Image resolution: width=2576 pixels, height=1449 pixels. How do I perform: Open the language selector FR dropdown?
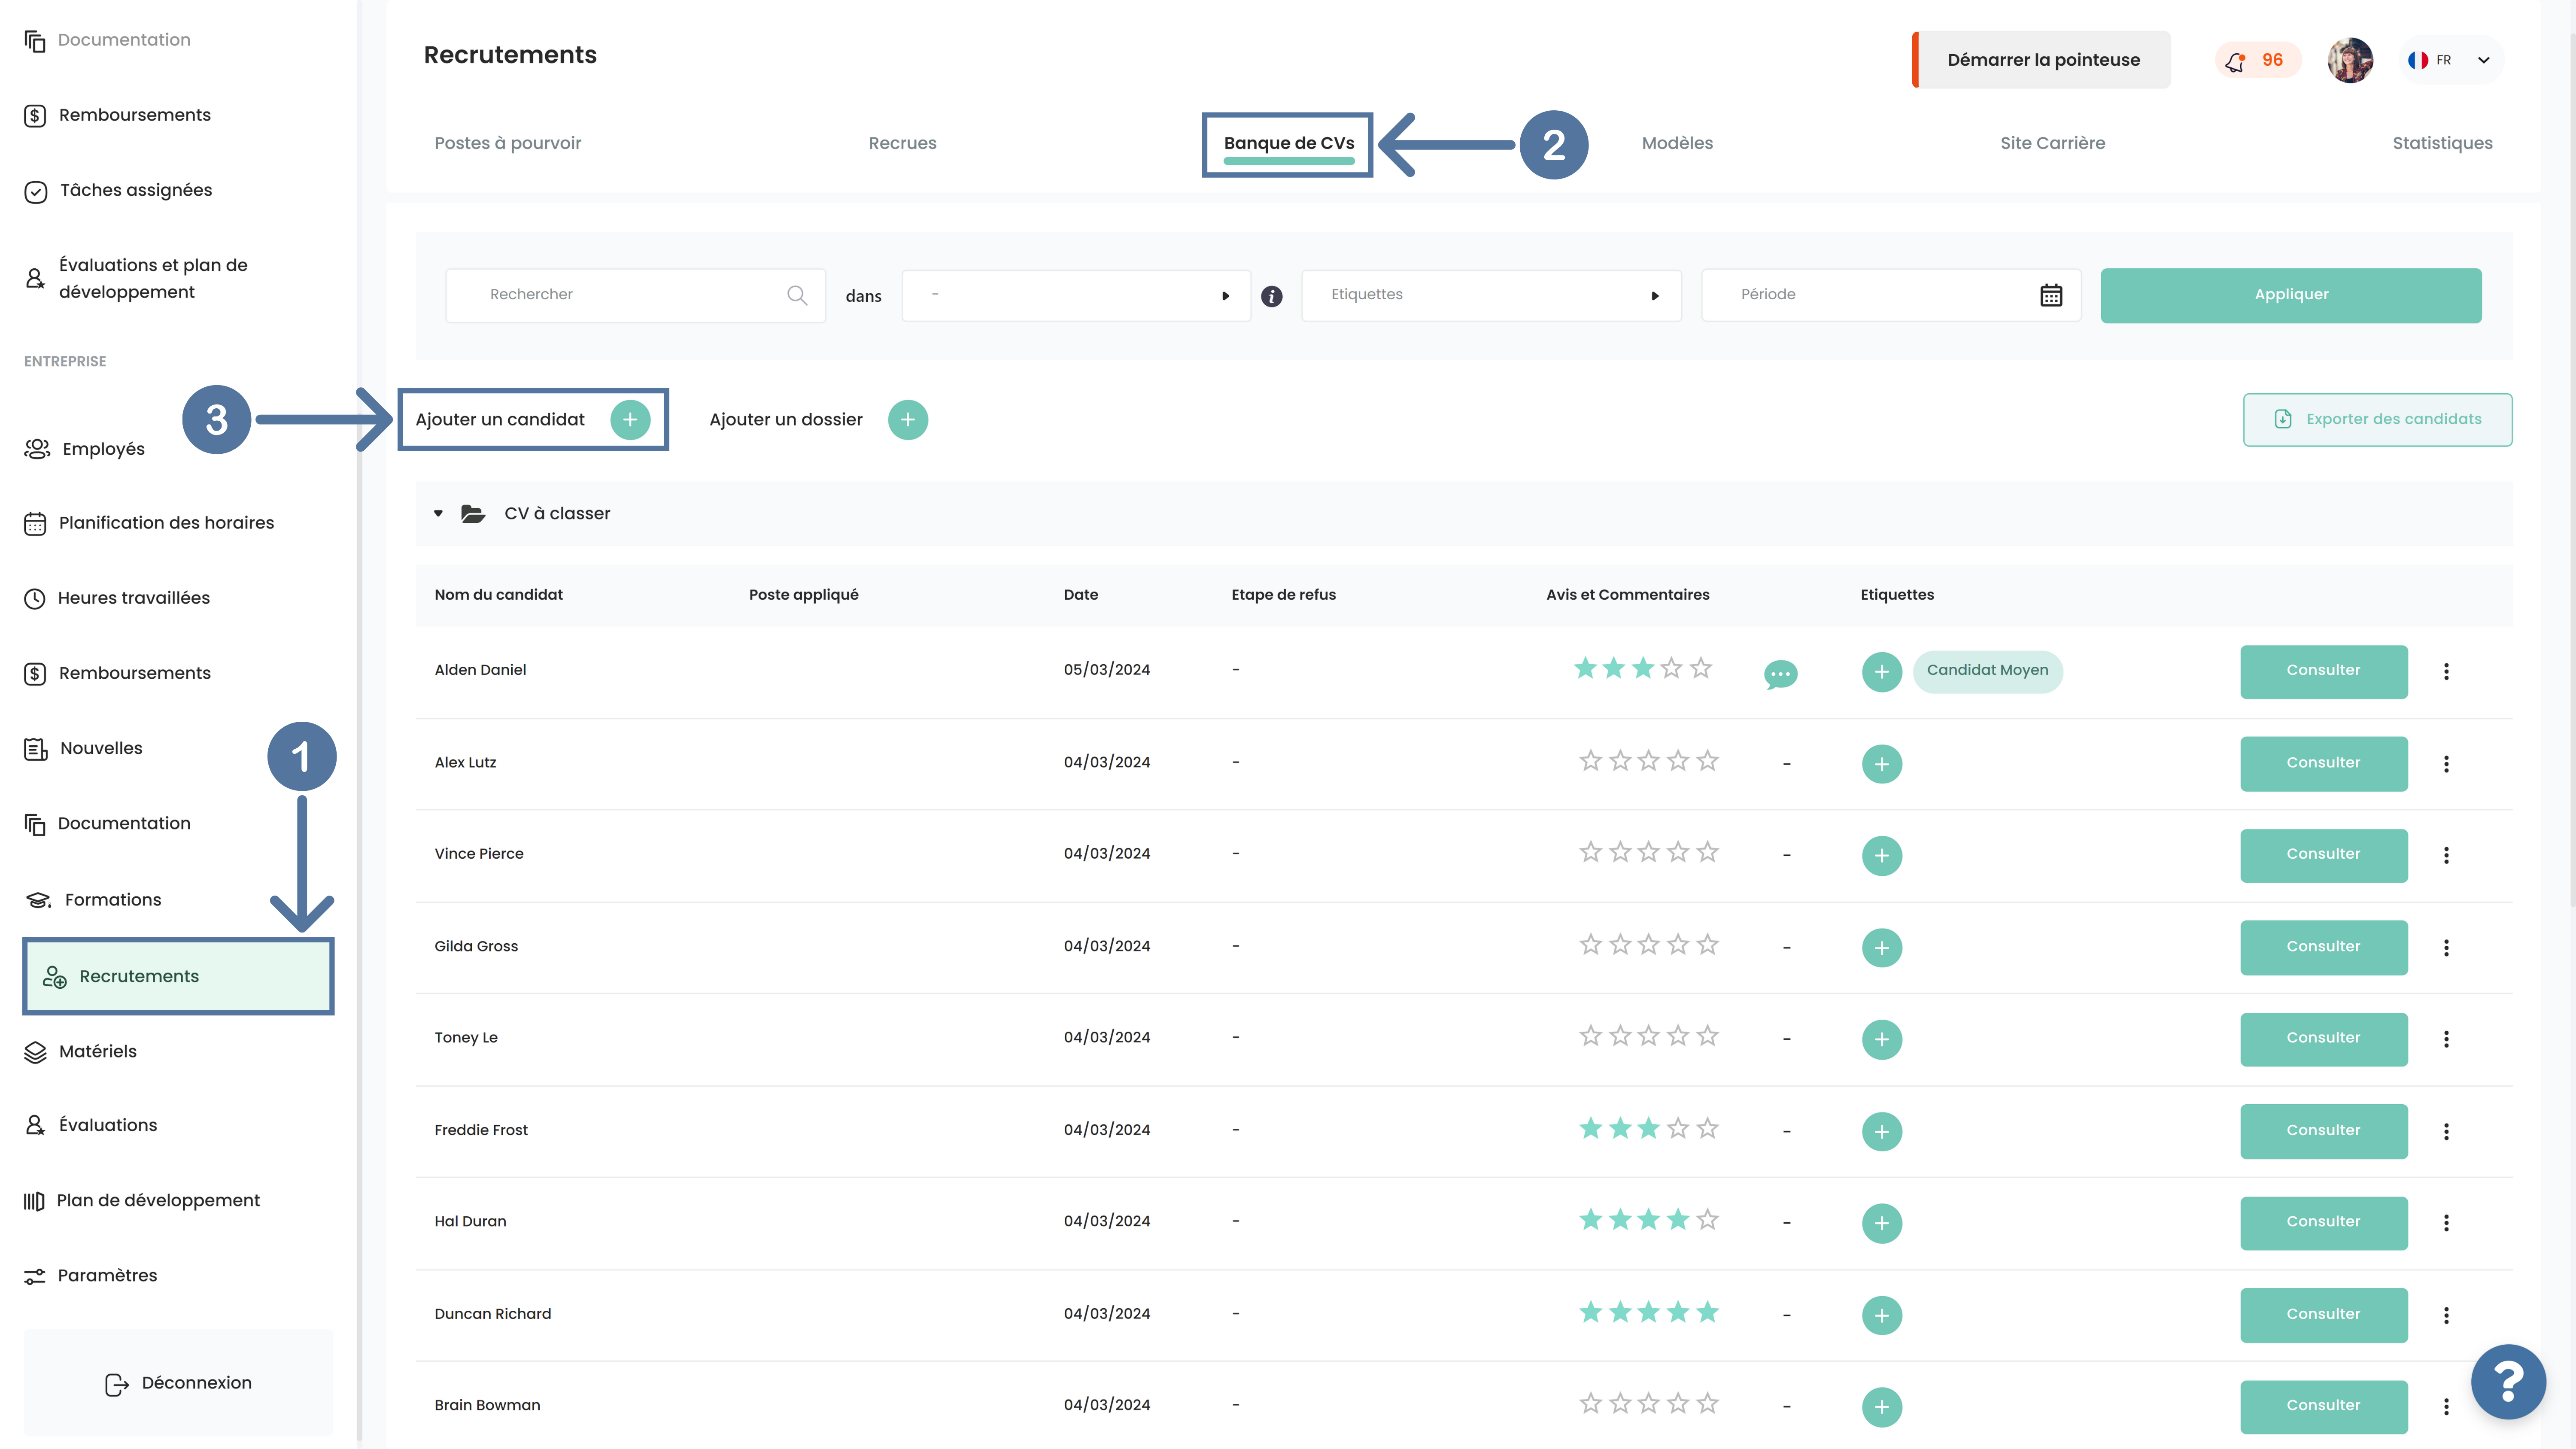[x=2452, y=60]
